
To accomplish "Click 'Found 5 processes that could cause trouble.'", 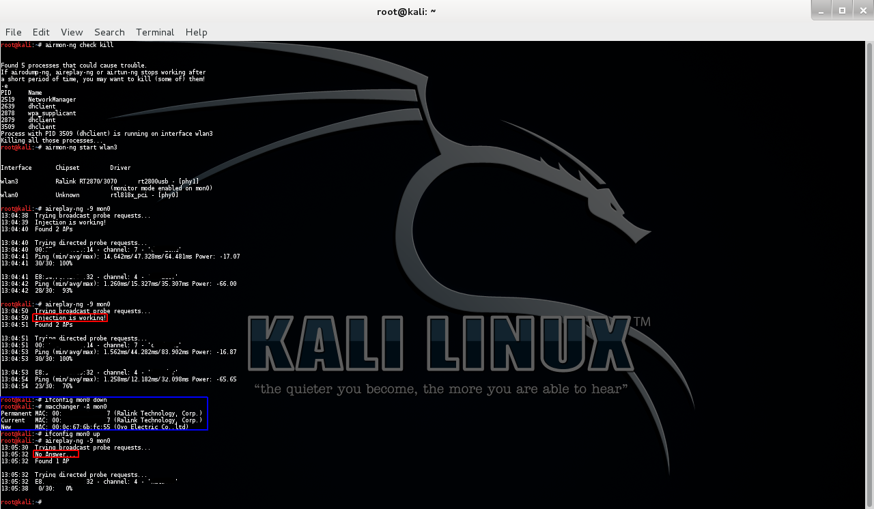I will tap(74, 66).
